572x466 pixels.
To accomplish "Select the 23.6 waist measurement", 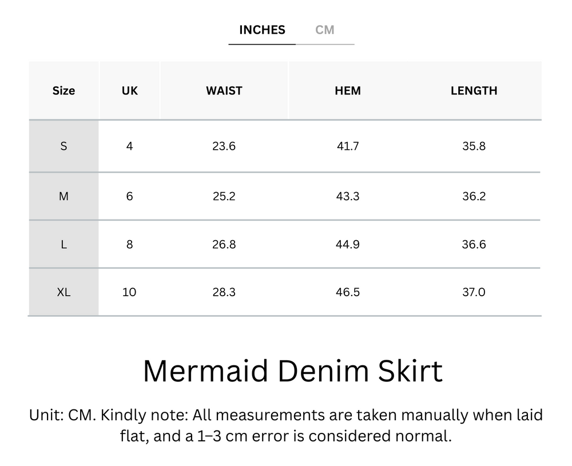I will (224, 146).
